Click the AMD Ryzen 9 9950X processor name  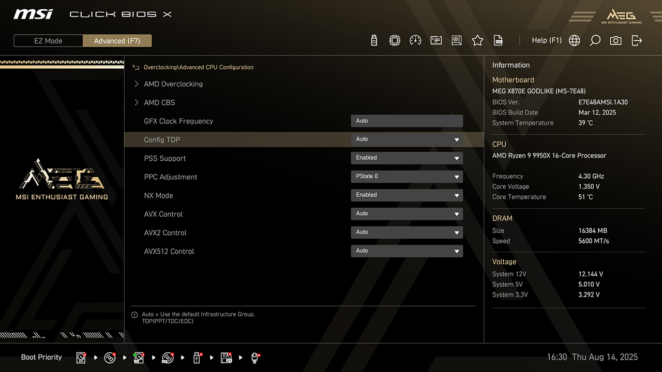[x=549, y=156]
